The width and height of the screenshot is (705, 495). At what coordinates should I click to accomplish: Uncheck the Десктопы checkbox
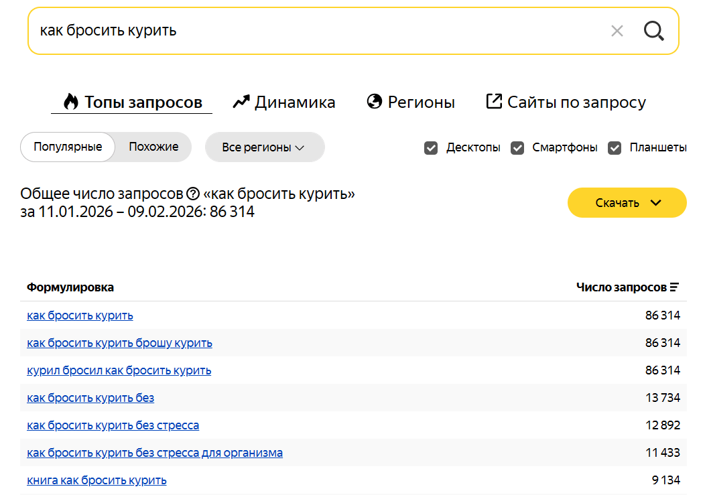[431, 148]
